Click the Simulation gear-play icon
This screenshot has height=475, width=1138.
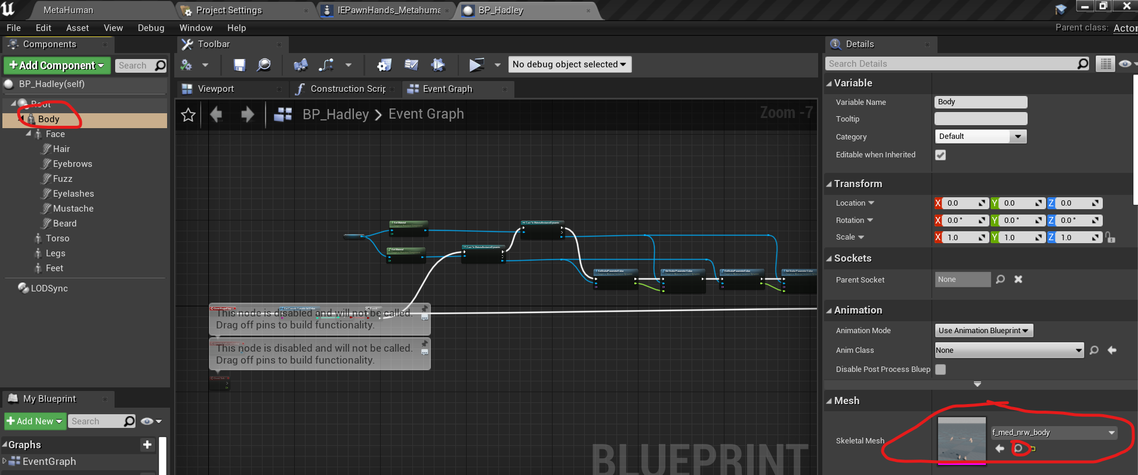(438, 65)
